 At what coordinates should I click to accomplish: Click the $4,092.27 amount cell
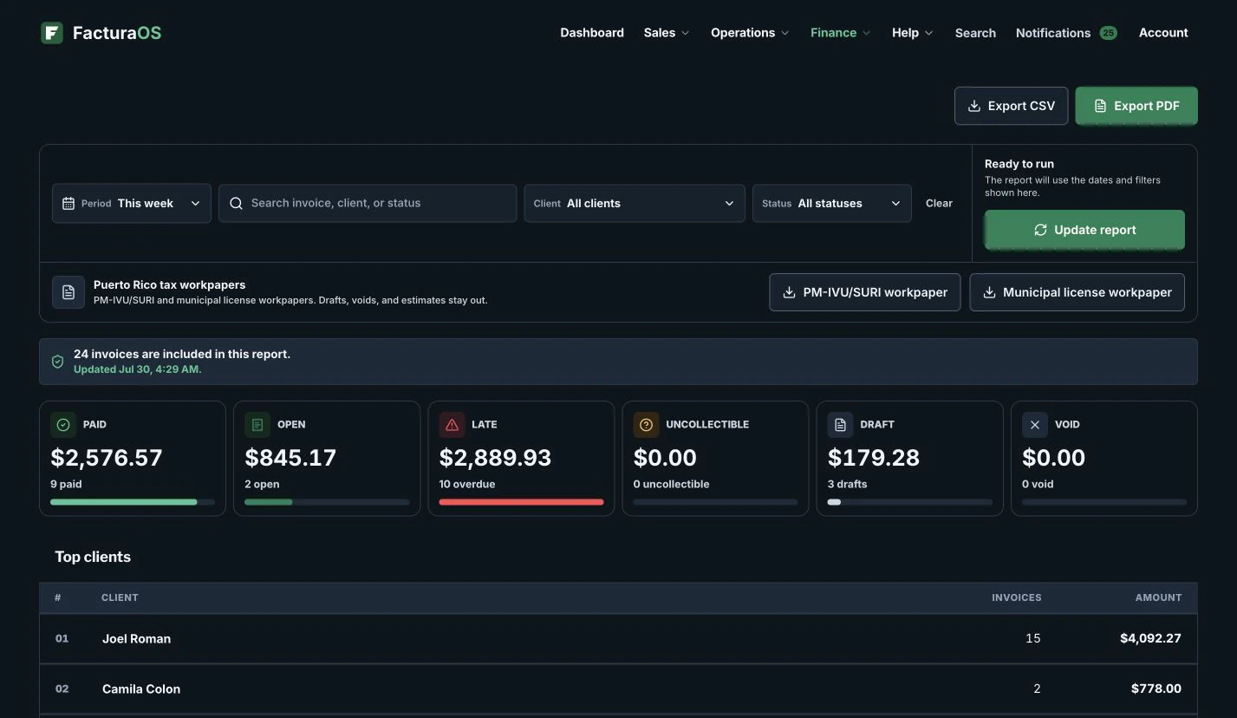1150,639
